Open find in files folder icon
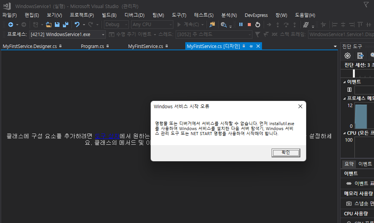Screen dimensions: 374x223 point(212,25)
